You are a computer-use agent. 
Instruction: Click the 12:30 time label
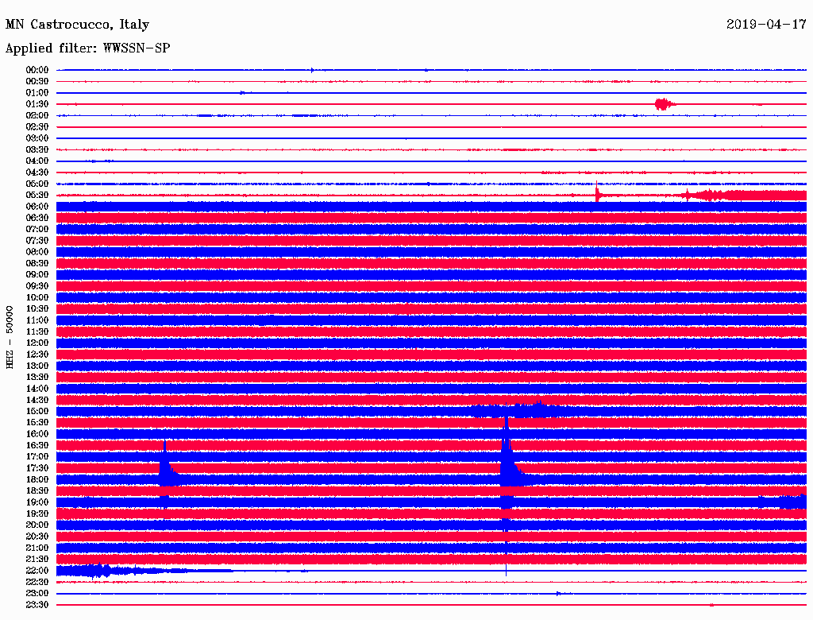37,355
